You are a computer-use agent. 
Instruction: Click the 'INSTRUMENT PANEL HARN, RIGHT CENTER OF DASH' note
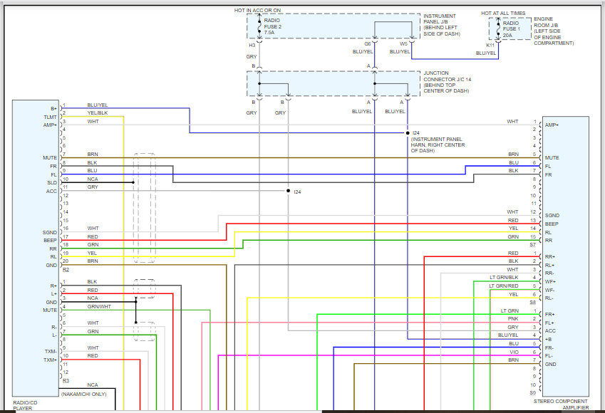pos(438,145)
